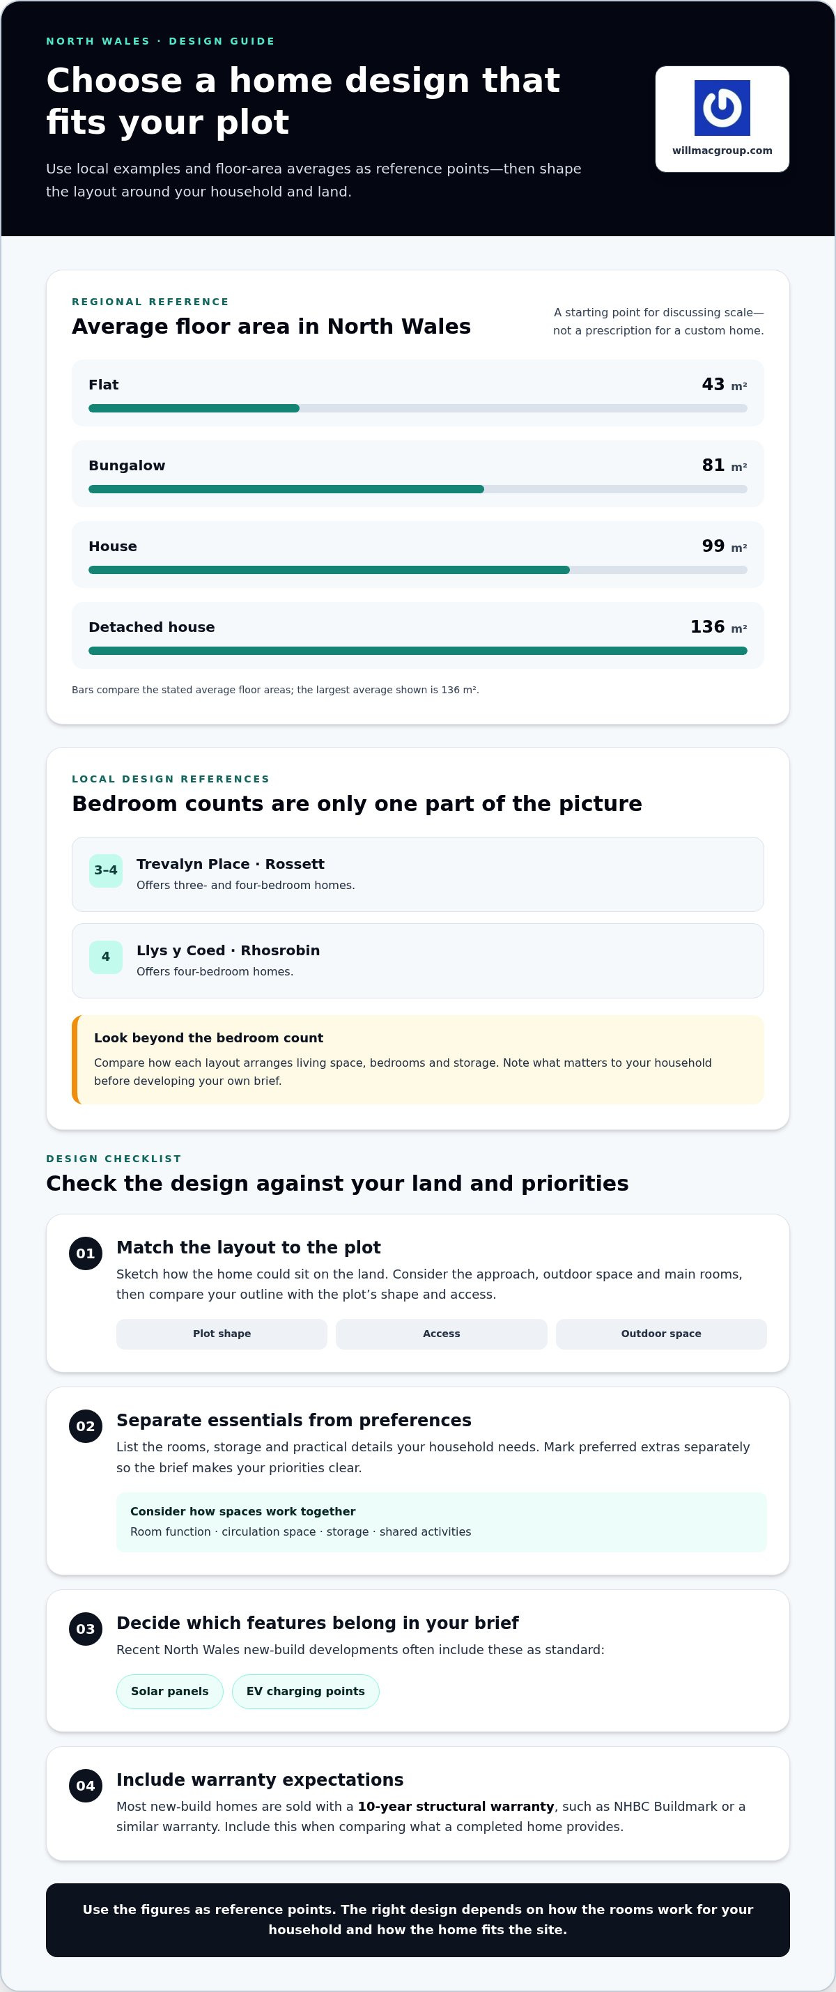
Task: Select the step 04 number circle
Action: (x=85, y=1786)
